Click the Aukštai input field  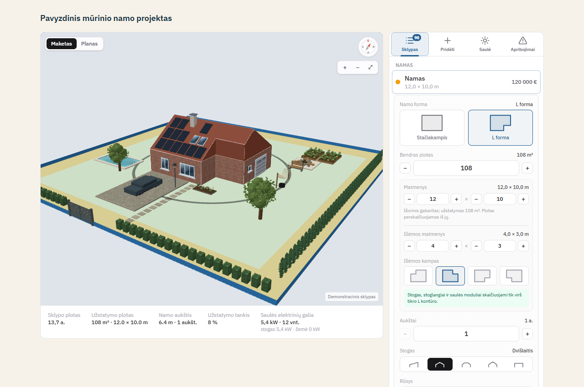pyautogui.click(x=466, y=334)
